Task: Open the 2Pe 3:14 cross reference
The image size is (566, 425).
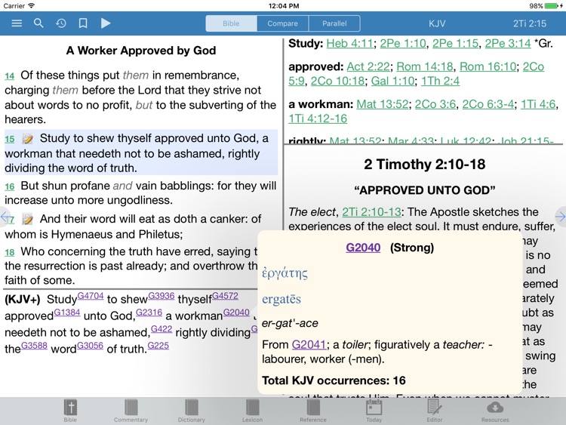Action: (x=508, y=43)
